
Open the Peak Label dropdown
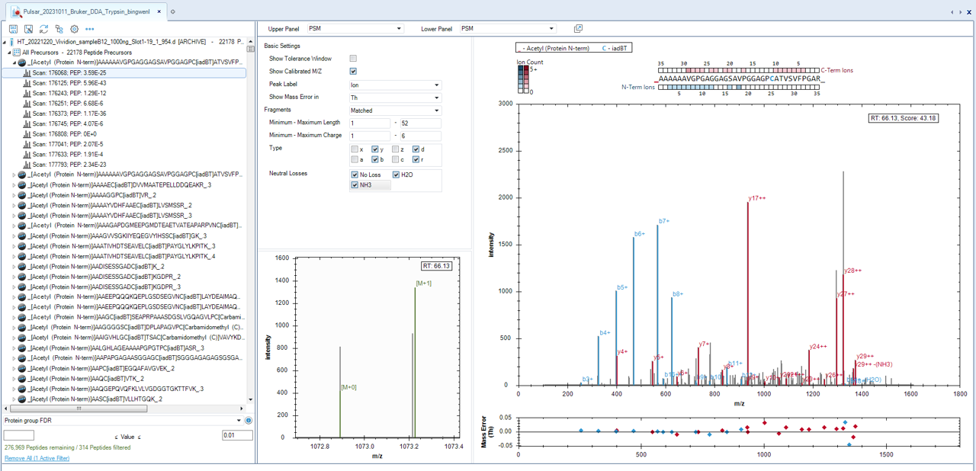click(x=394, y=85)
